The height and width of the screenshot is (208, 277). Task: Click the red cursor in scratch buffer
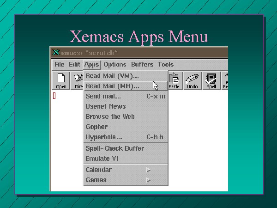(54, 96)
